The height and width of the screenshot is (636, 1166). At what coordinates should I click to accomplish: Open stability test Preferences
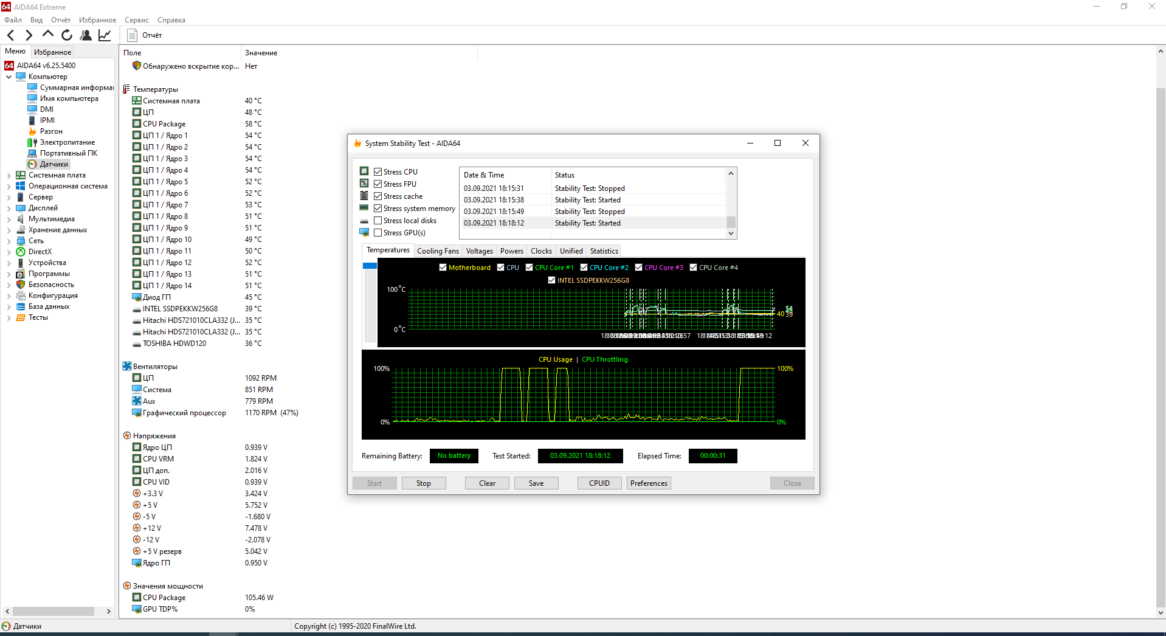649,483
